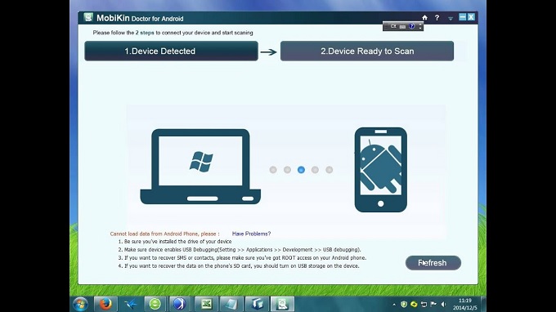Open Firefox from the taskbar
556x312 pixels.
(105, 304)
